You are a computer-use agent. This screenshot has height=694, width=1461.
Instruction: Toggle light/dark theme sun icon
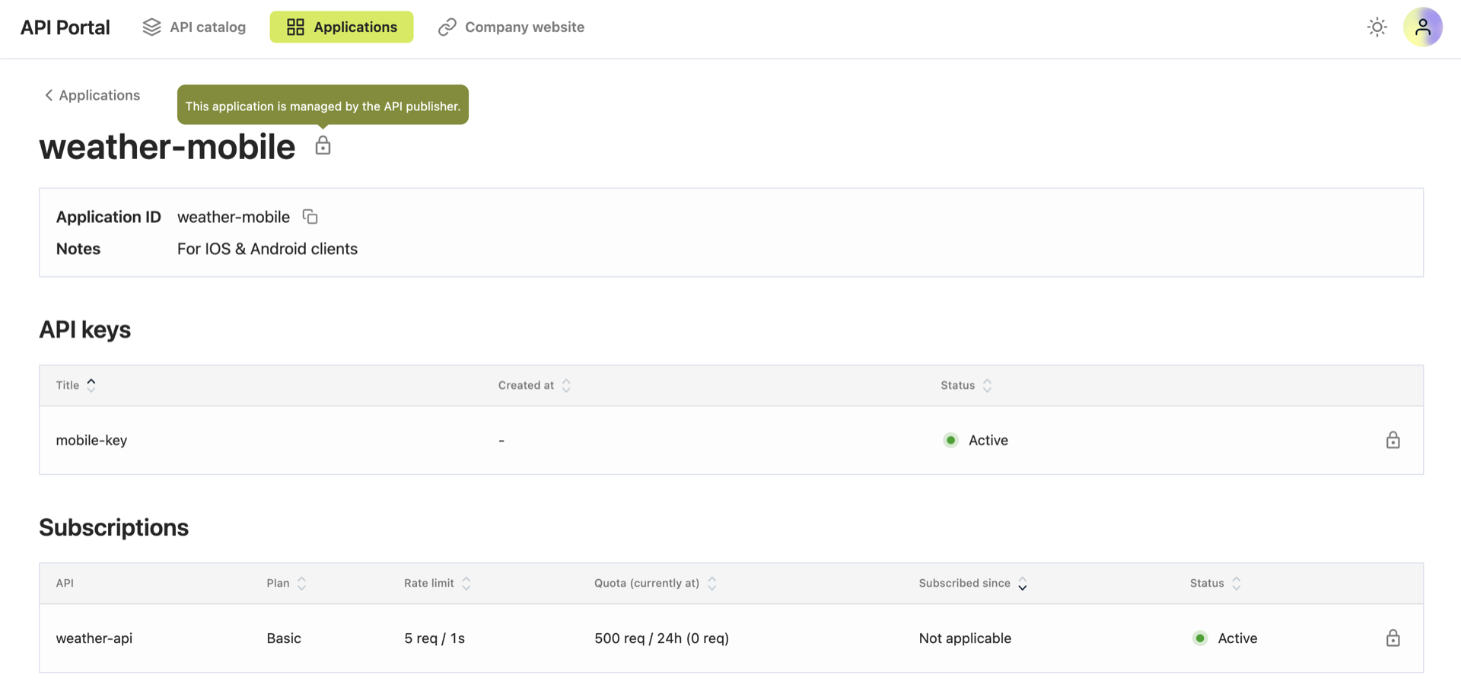(x=1377, y=27)
